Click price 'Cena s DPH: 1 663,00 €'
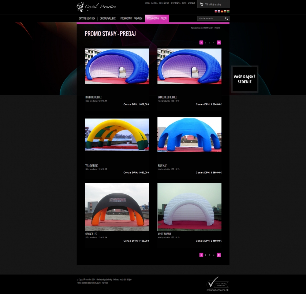Image resolution: width=306 pixels, height=294 pixels. [136, 173]
